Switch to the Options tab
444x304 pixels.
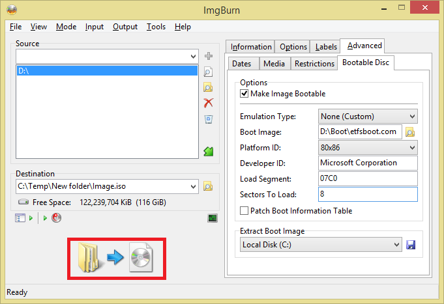(x=293, y=47)
